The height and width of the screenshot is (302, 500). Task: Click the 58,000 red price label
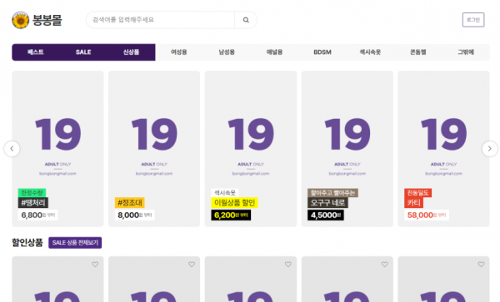click(427, 215)
